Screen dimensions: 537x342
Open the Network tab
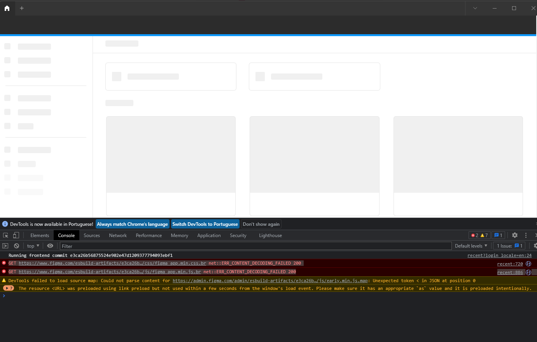(x=118, y=236)
